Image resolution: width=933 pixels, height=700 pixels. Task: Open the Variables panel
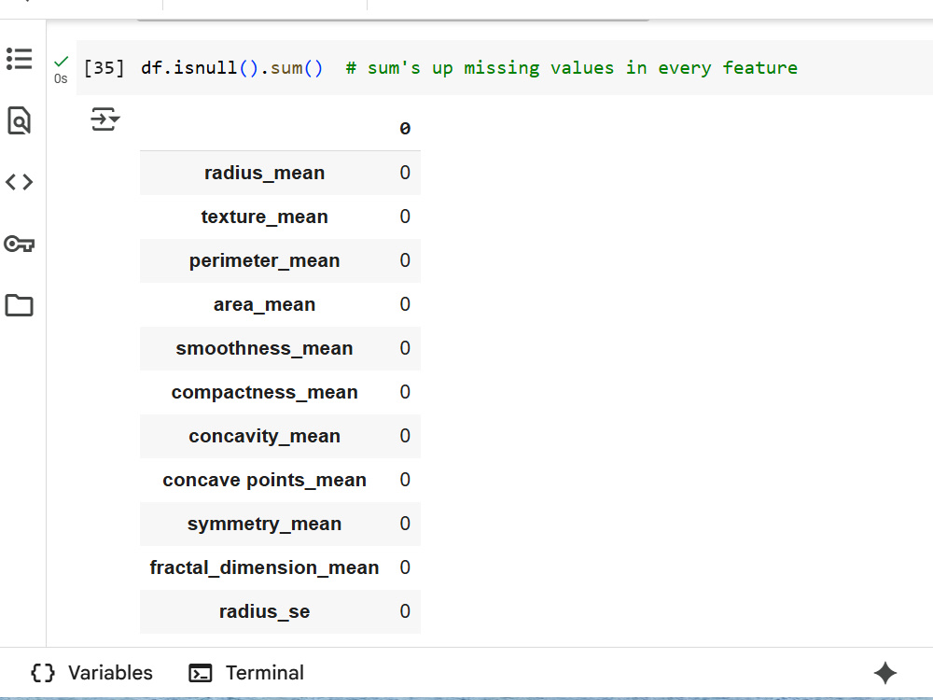[91, 673]
